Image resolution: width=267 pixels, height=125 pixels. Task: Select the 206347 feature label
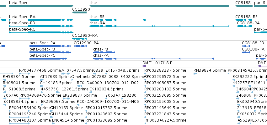pyautogui.click(x=113, y=95)
